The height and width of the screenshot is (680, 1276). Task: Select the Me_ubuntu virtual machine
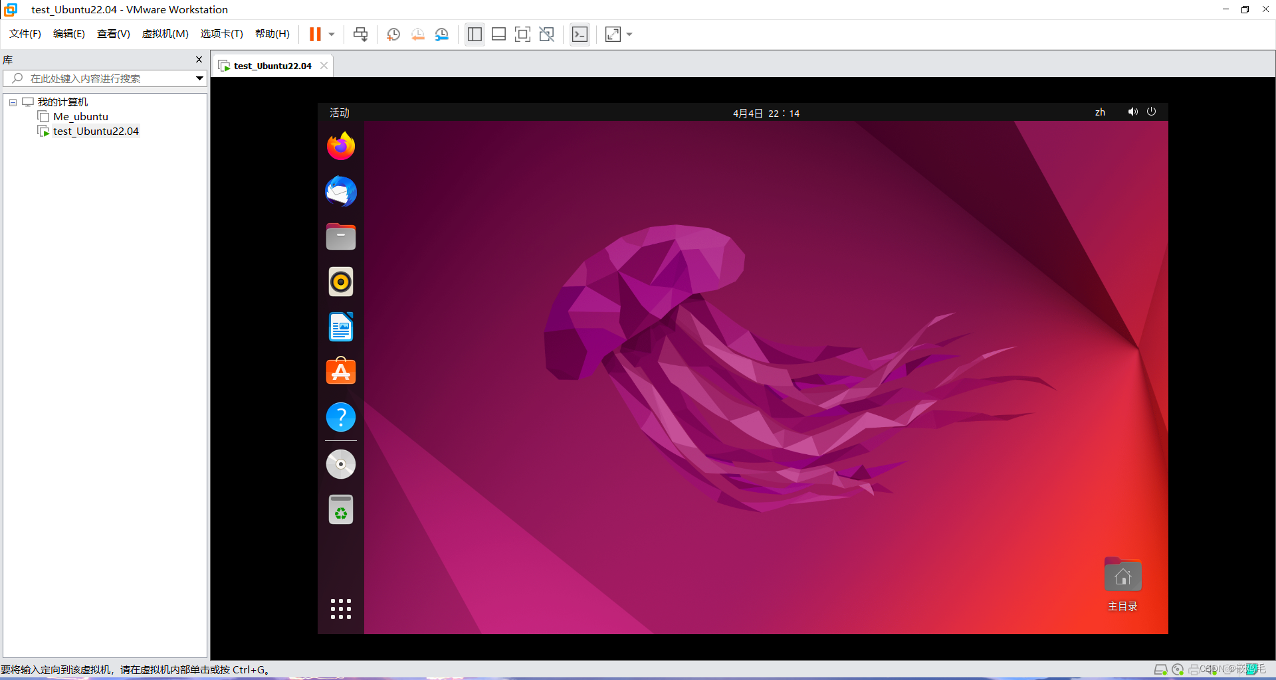coord(80,116)
